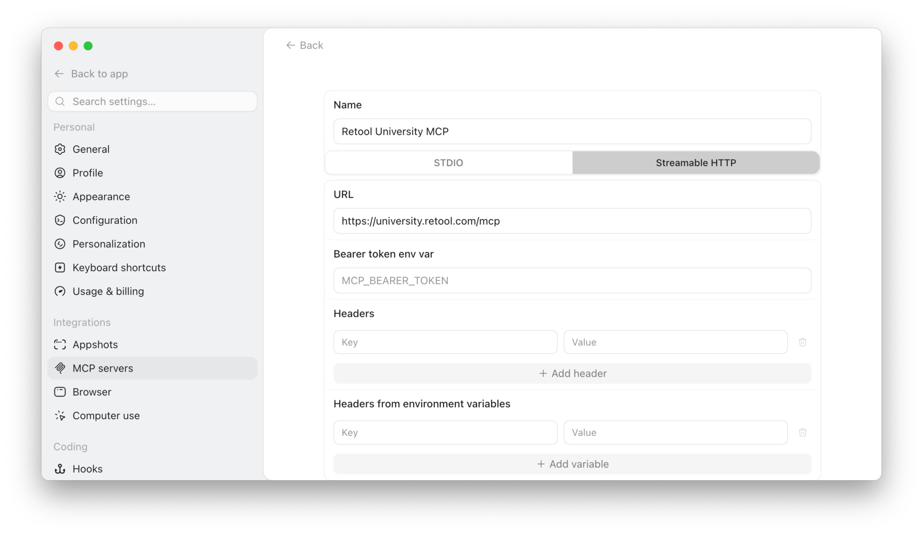Image resolution: width=923 pixels, height=535 pixels.
Task: Open Computer use settings
Action: 152,416
